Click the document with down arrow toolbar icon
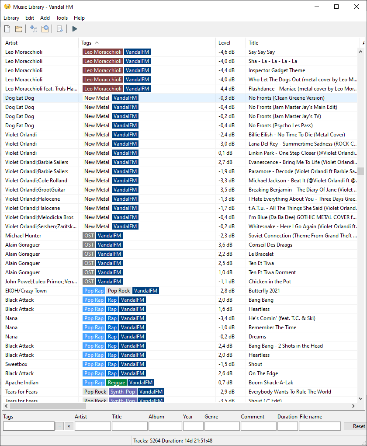 pos(60,29)
